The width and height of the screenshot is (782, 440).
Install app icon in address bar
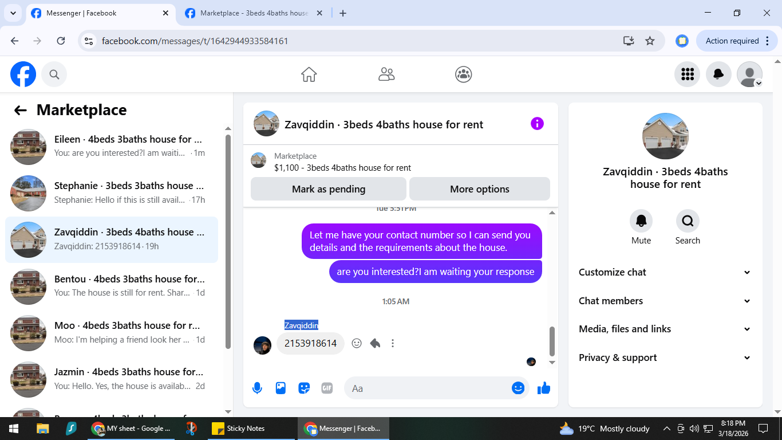pyautogui.click(x=629, y=41)
